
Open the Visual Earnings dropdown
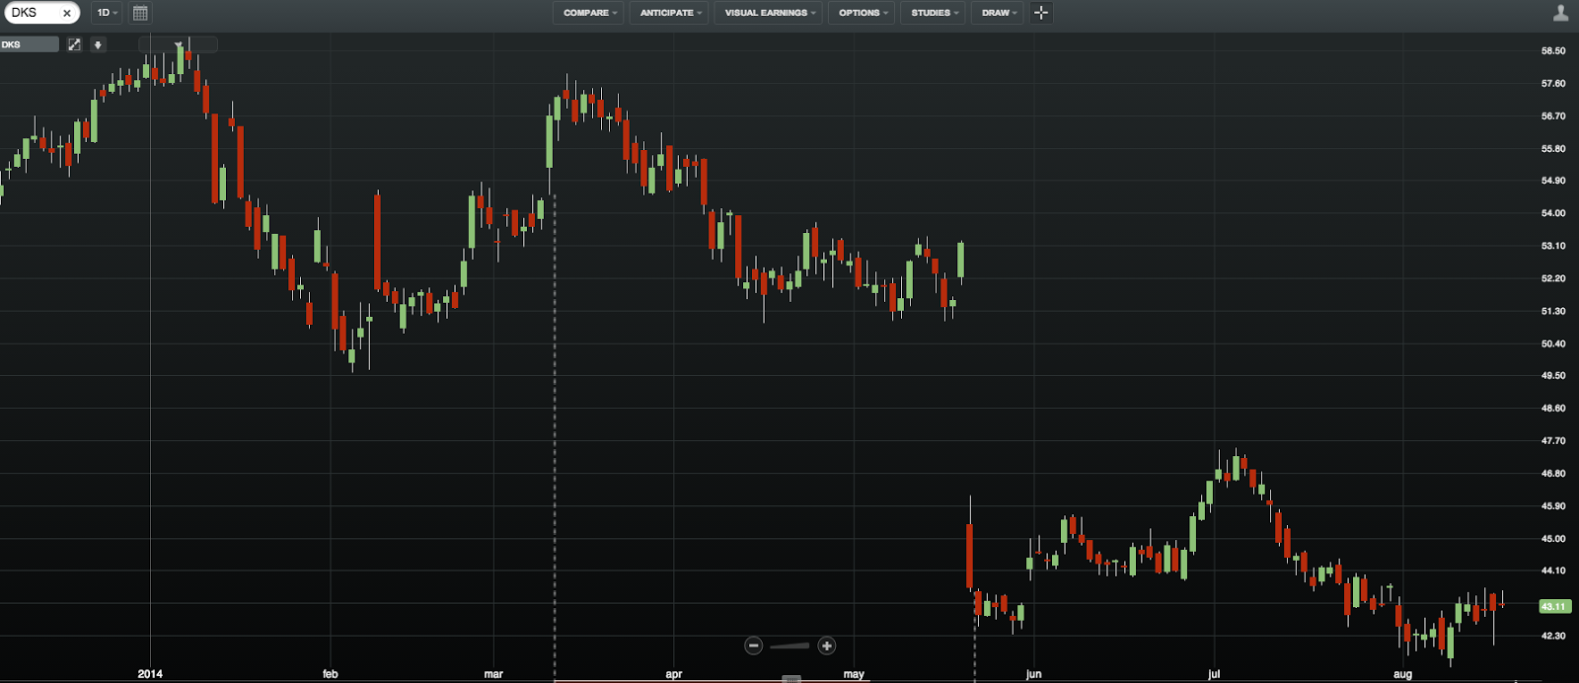coord(769,13)
